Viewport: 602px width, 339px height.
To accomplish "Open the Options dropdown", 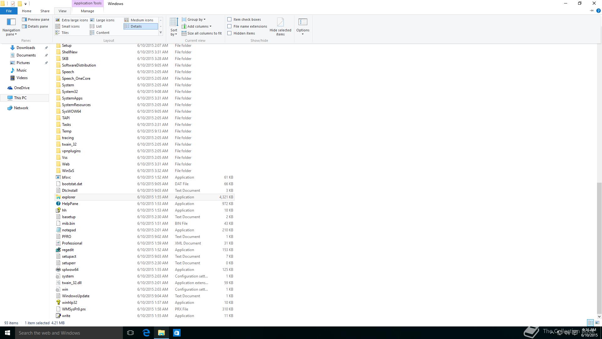I will click(303, 27).
